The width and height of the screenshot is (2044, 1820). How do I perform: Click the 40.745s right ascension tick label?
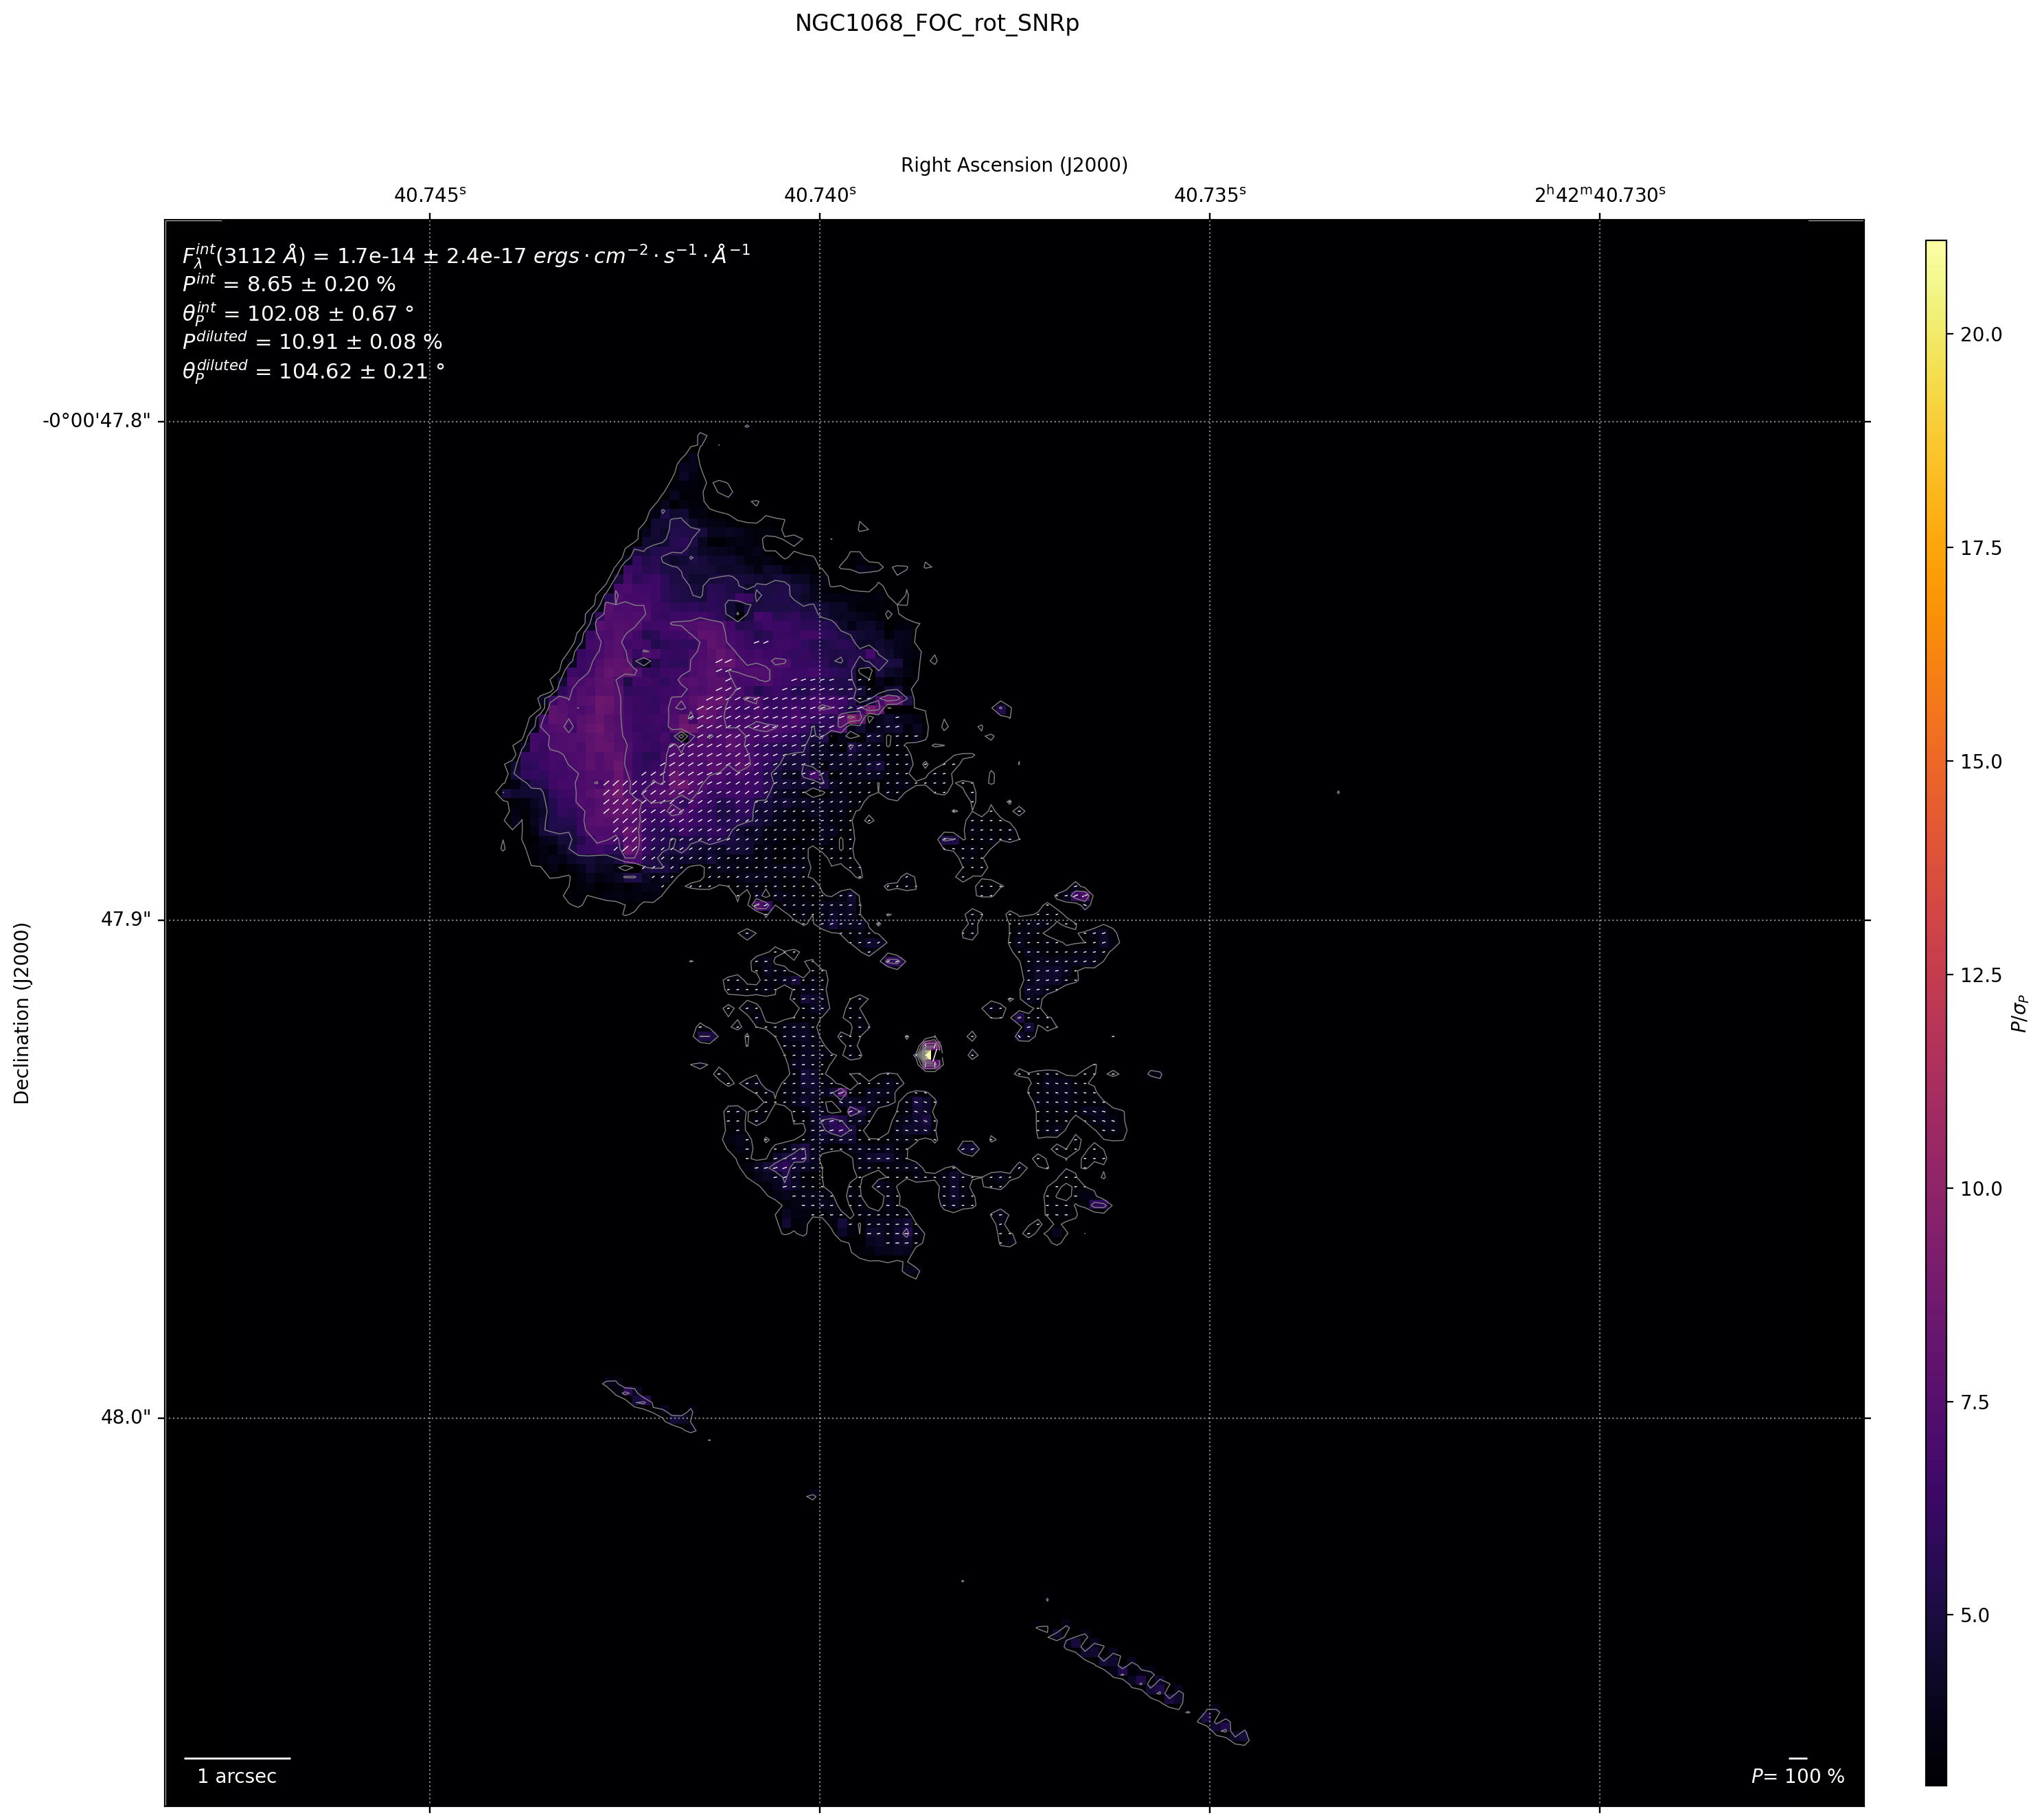(x=429, y=195)
